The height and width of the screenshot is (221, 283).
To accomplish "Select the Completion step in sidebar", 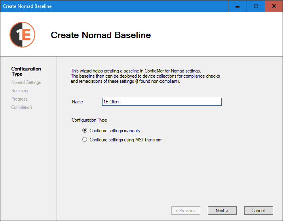I will coord(21,107).
